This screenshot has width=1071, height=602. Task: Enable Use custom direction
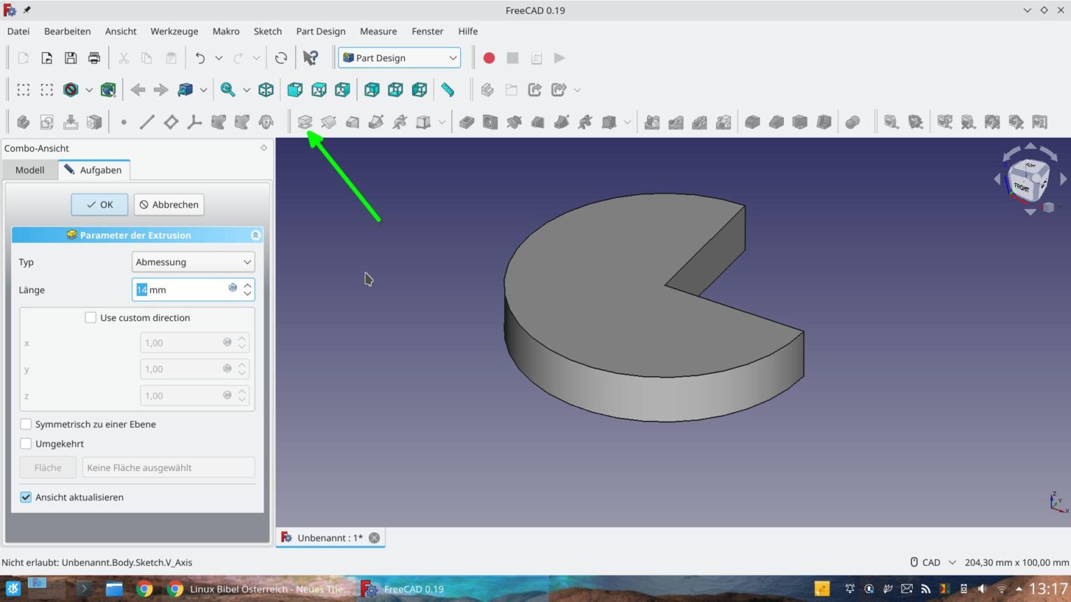91,317
